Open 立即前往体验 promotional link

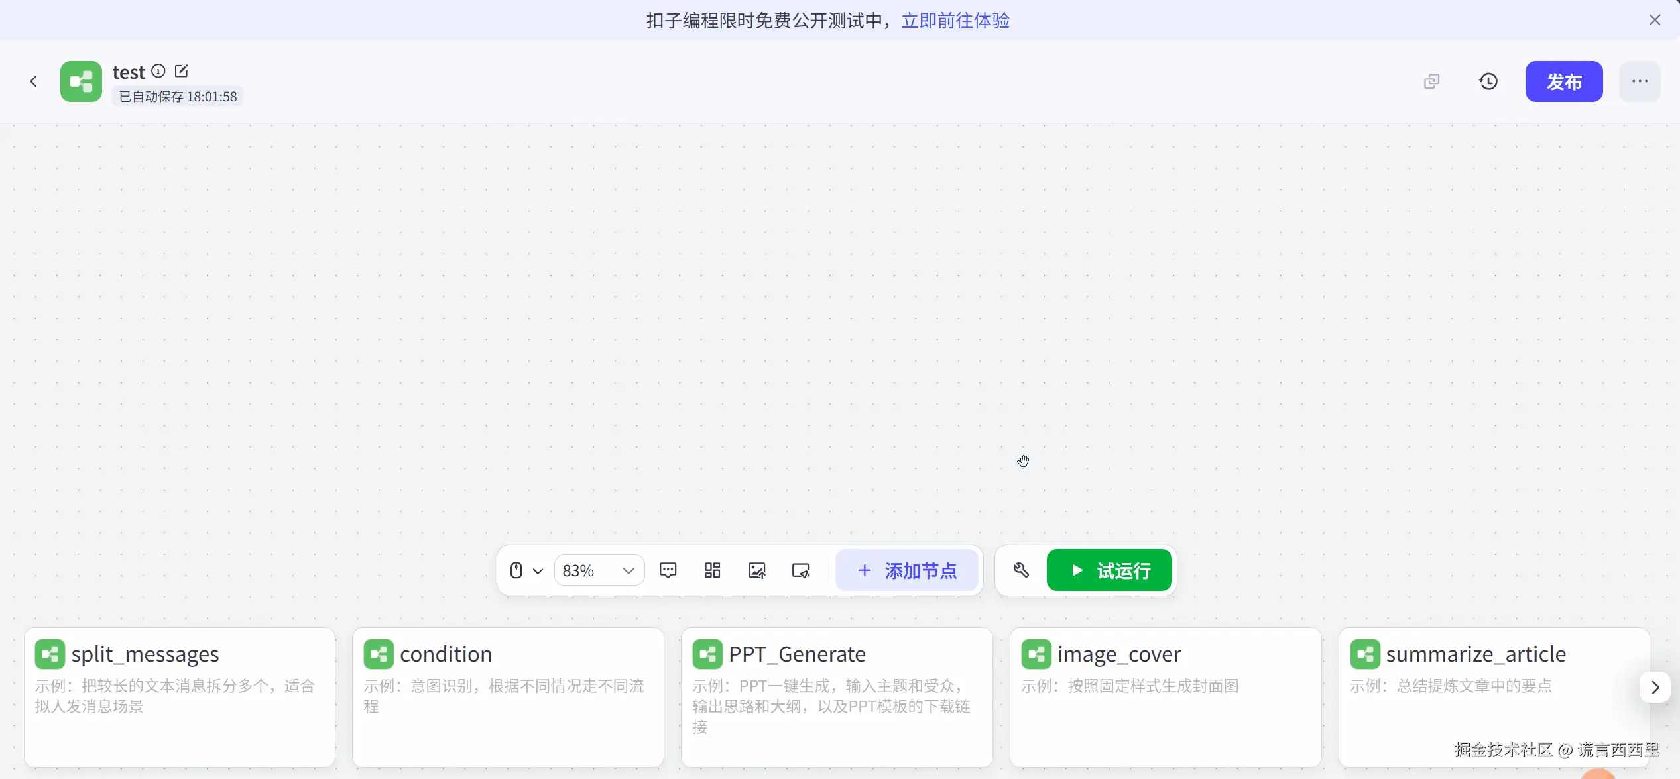click(x=955, y=21)
